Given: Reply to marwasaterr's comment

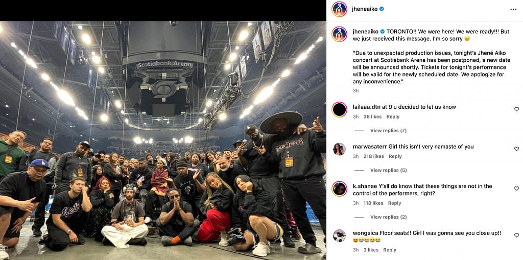Looking at the screenshot, I should 395,156.
